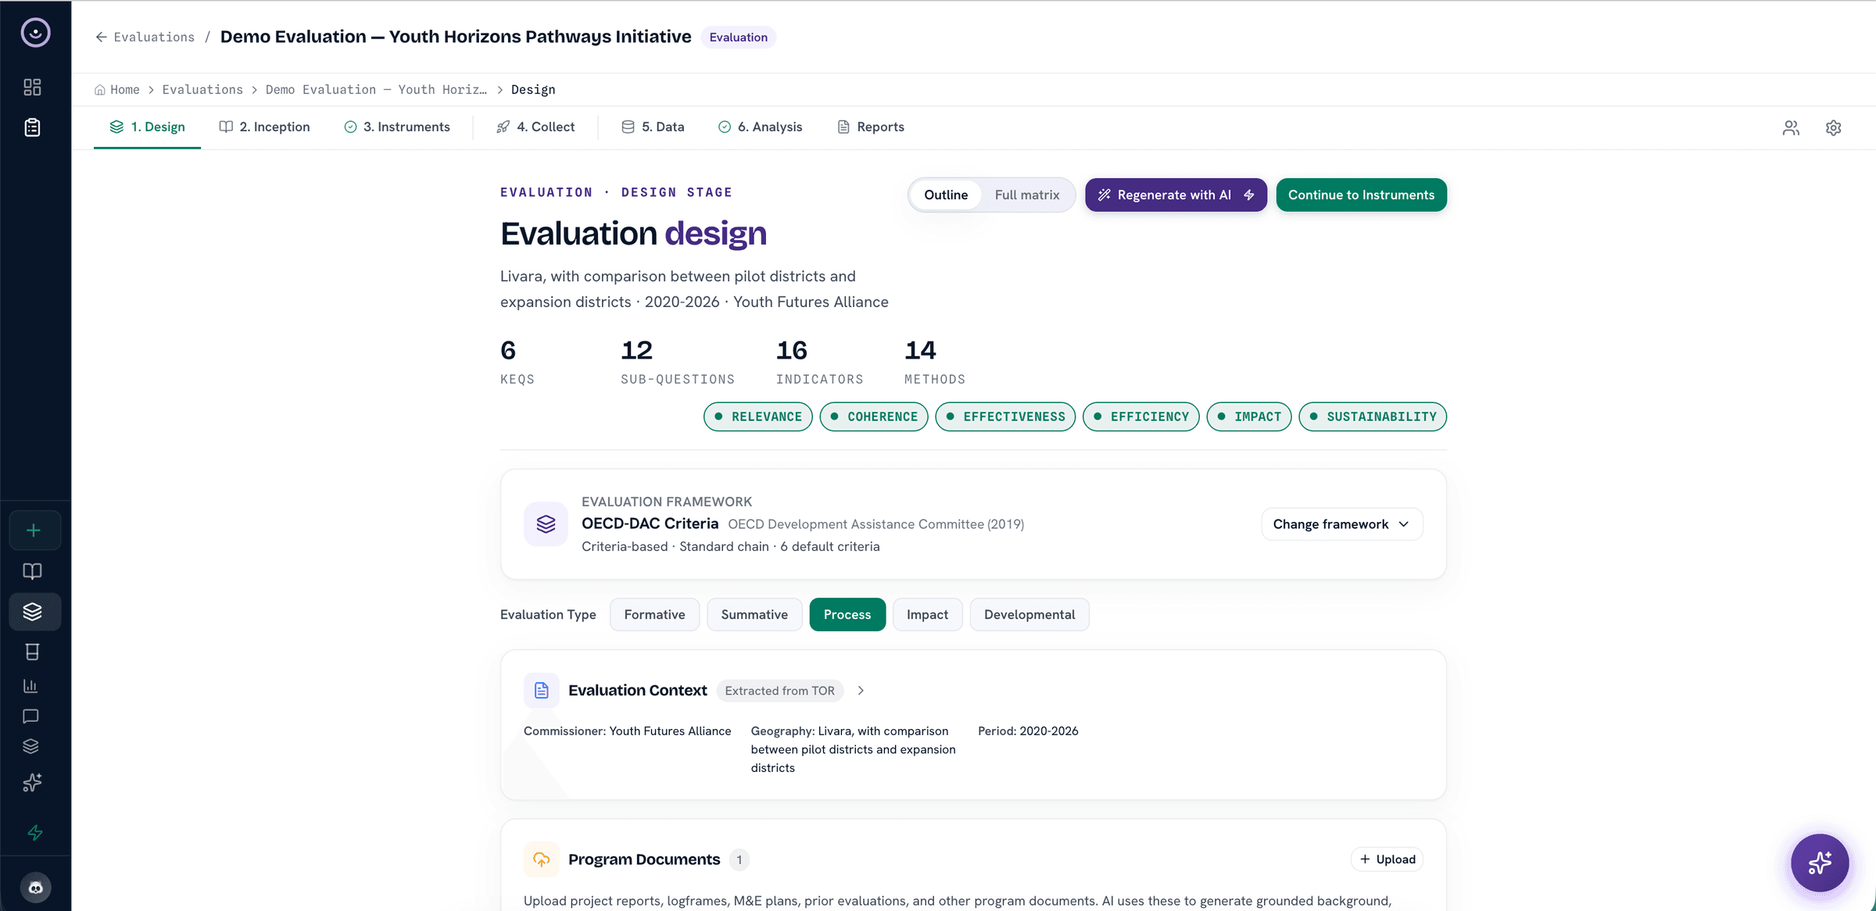Open the floating AI assistant button
The image size is (1876, 911).
(1820, 863)
